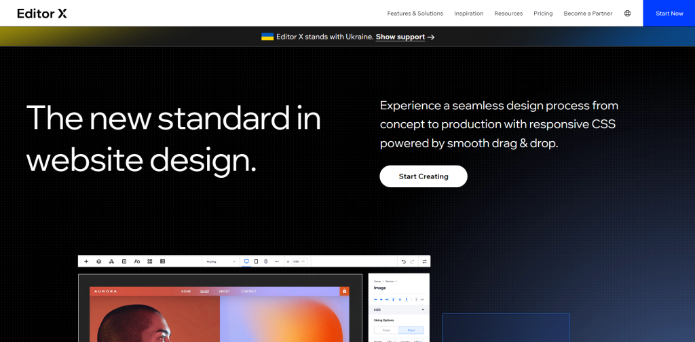
Task: Click the align right icon
Action: [x=387, y=299]
